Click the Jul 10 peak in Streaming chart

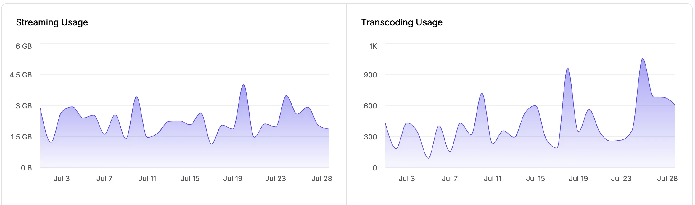click(136, 97)
